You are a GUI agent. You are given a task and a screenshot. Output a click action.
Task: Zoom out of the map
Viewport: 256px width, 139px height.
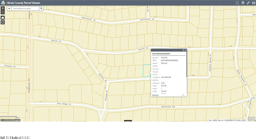tap(3, 12)
